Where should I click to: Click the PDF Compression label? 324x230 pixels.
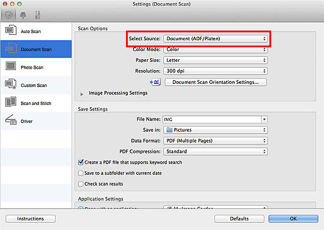[x=140, y=152]
